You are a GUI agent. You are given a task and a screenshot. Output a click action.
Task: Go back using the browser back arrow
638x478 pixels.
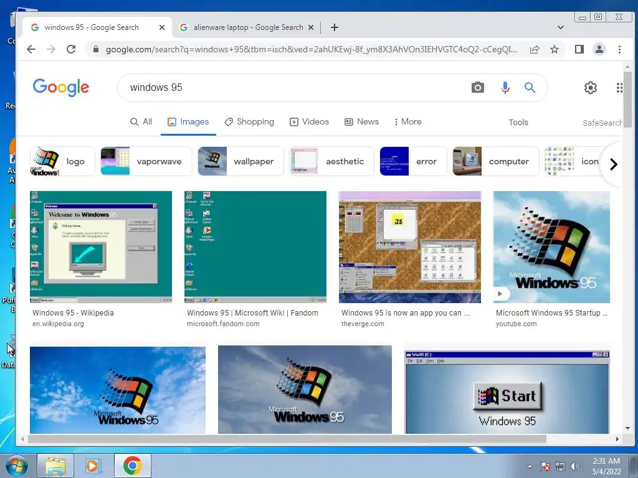31,50
